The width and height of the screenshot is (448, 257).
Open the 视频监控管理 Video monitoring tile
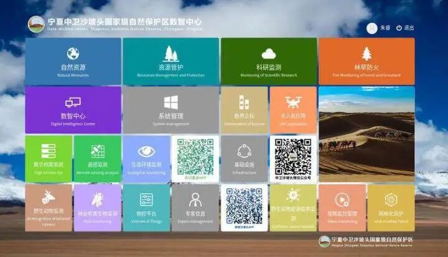342,208
